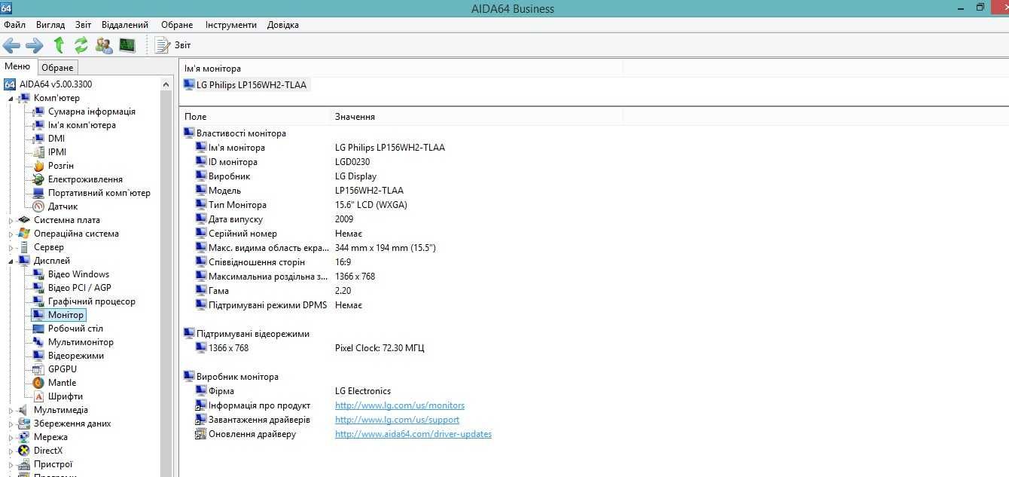
Task: Refresh the page with the green refresh icon
Action: point(81,45)
